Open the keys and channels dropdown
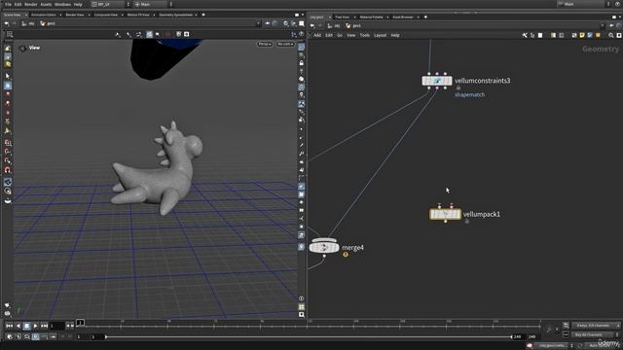The height and width of the screenshot is (350, 623). pos(596,326)
